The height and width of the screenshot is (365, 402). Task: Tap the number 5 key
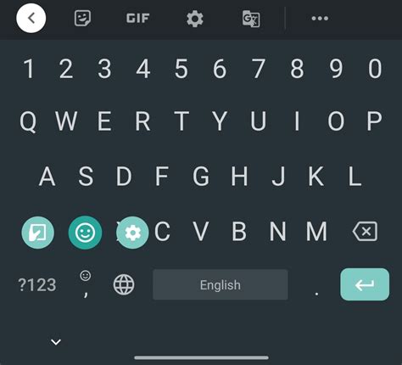[181, 69]
